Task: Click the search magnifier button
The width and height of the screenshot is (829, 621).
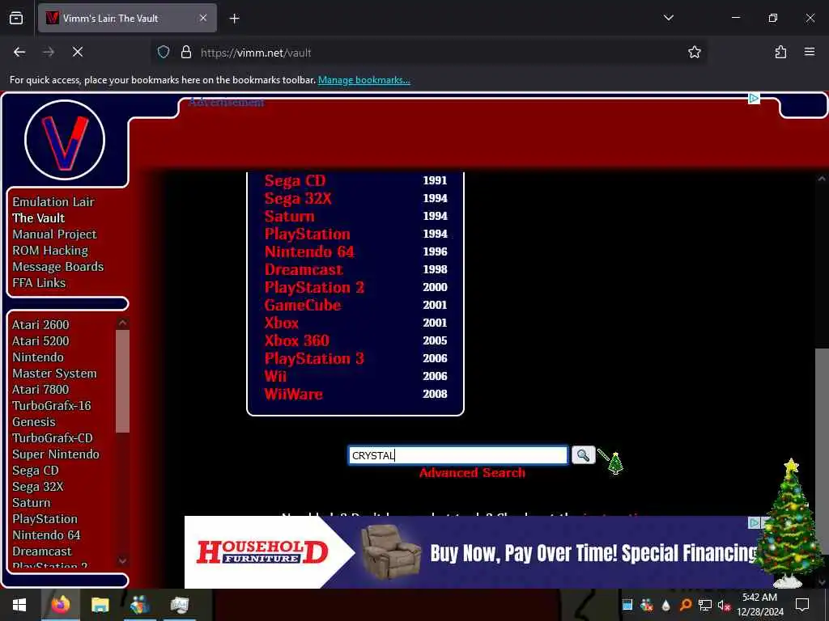Action: 583,455
